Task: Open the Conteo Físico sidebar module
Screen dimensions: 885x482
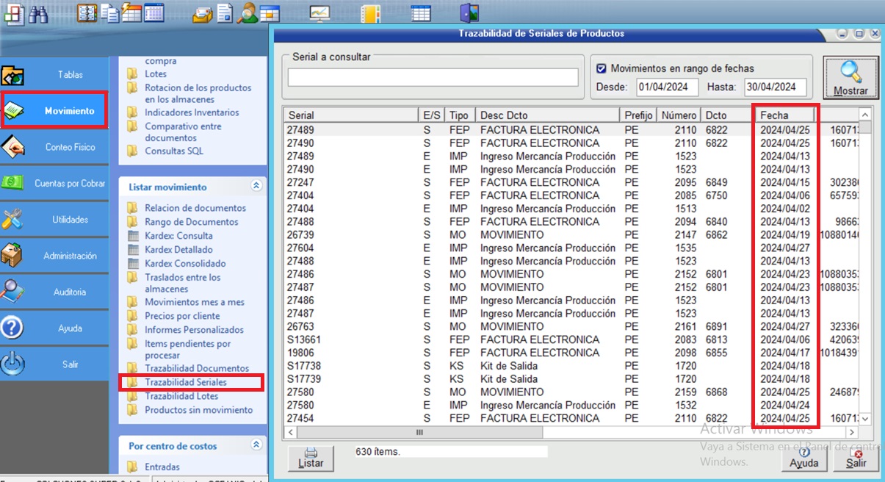Action: [54, 147]
